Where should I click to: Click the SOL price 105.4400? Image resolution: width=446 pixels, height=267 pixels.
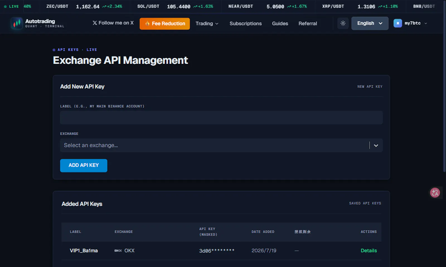click(x=179, y=6)
